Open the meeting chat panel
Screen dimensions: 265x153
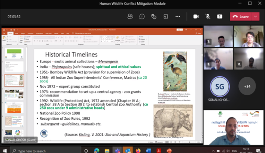pos(142,16)
